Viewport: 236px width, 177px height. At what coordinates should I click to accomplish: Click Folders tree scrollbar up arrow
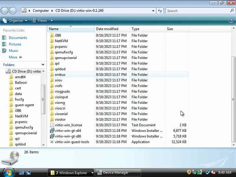point(43,71)
